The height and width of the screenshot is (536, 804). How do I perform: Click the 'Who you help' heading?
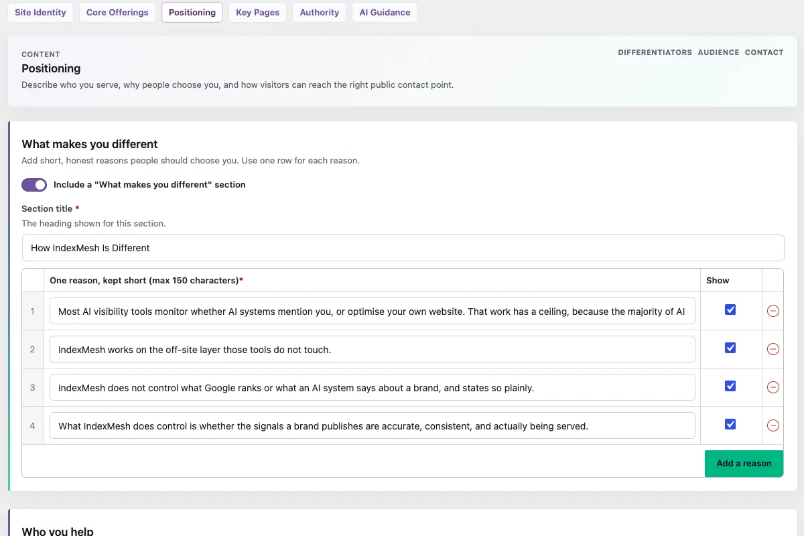coord(58,531)
